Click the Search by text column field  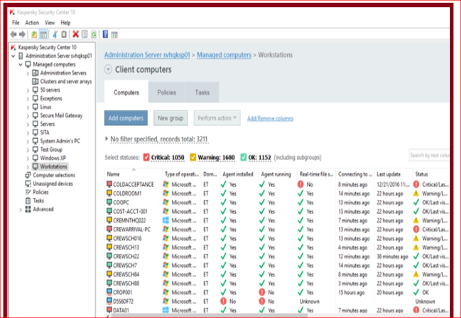tap(429, 155)
